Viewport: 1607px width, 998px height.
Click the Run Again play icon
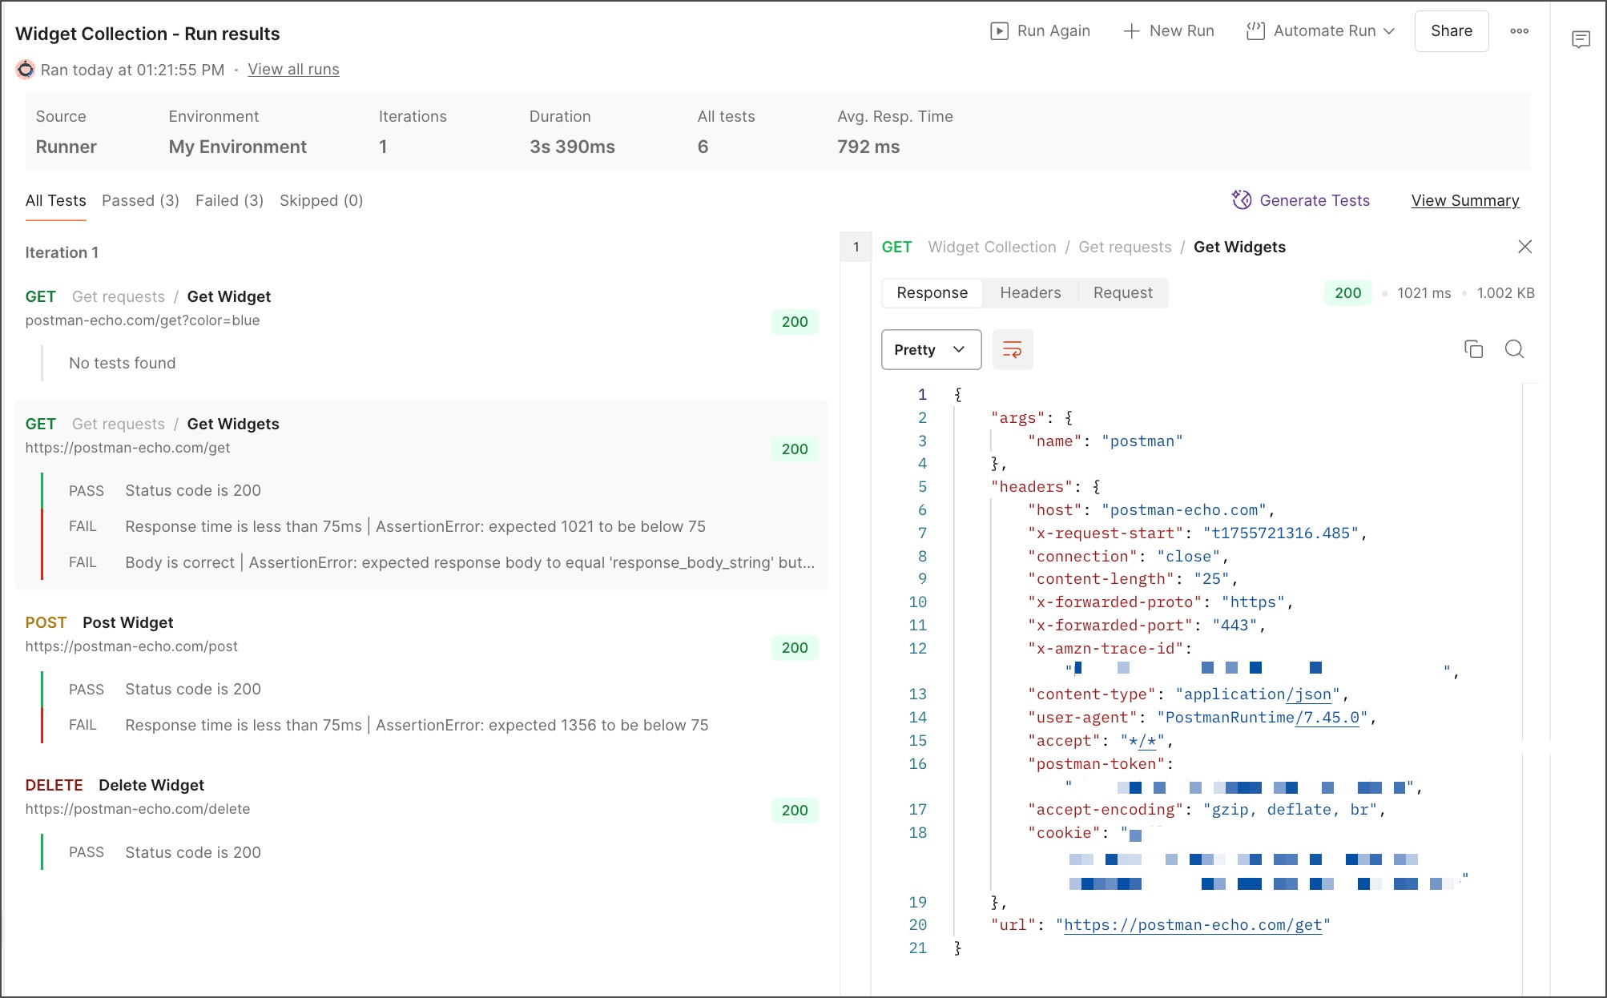(999, 31)
